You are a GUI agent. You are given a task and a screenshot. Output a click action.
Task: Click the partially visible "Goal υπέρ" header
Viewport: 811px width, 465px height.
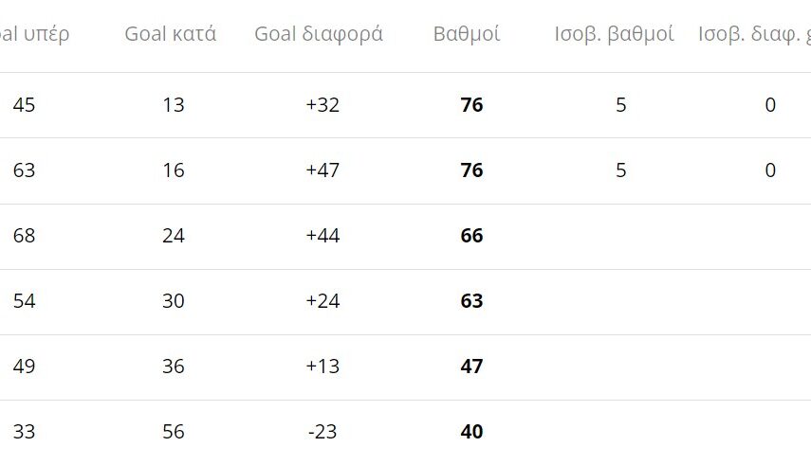34,34
